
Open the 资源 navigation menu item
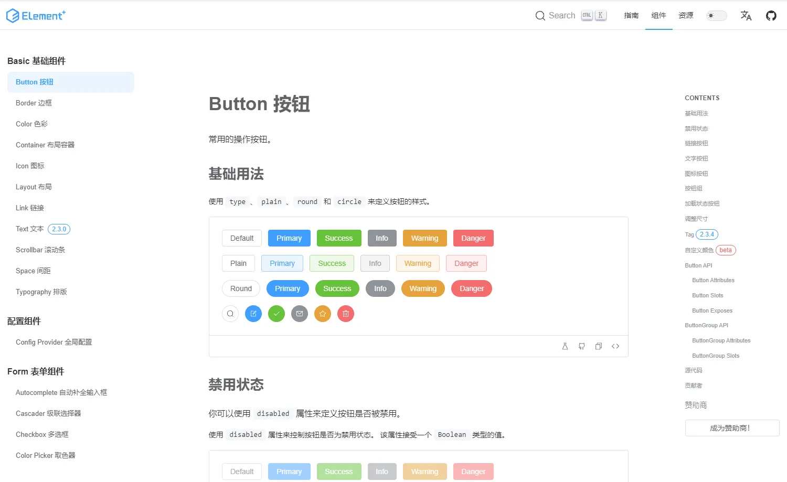tap(686, 16)
